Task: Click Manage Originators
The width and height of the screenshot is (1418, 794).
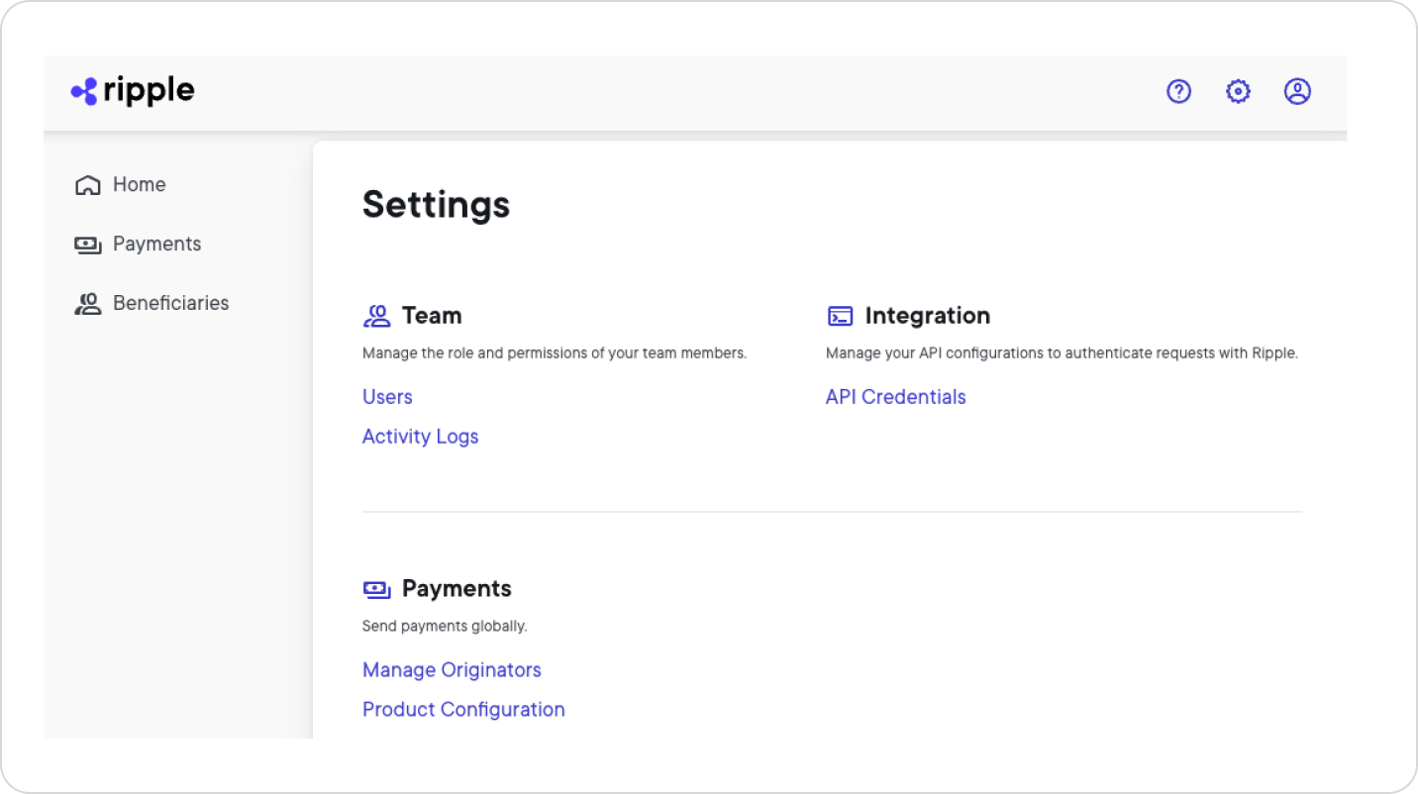Action: (452, 669)
